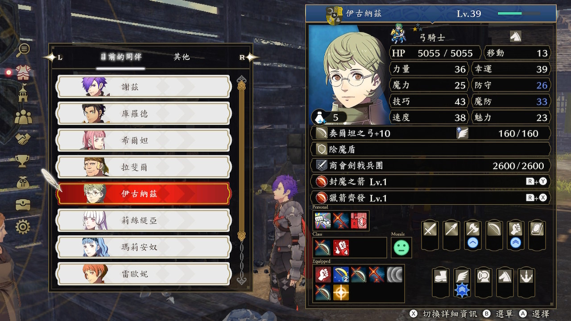
Task: Open the magnifier speech-bubble sidebar icon
Action: [x=23, y=49]
